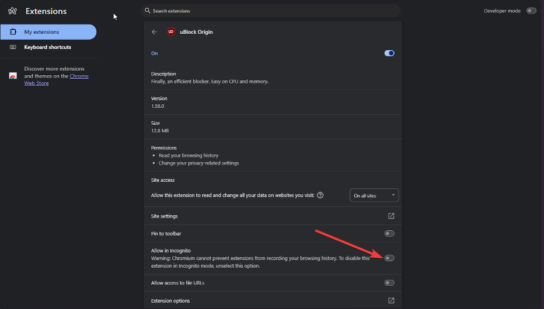Open Site settings external link icon

click(x=391, y=216)
